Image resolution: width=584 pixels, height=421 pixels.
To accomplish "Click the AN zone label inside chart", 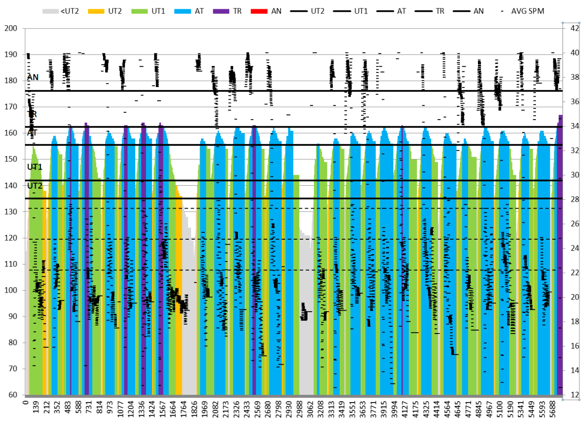I will coord(33,77).
